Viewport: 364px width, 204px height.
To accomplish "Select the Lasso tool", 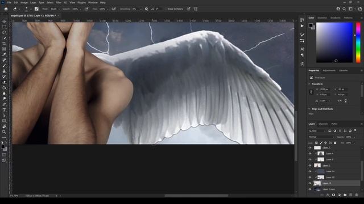I will (x=4, y=32).
